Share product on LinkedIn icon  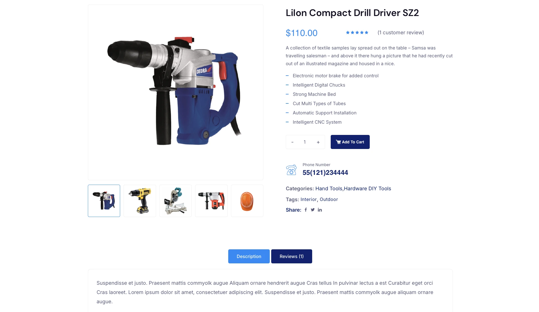click(x=320, y=210)
